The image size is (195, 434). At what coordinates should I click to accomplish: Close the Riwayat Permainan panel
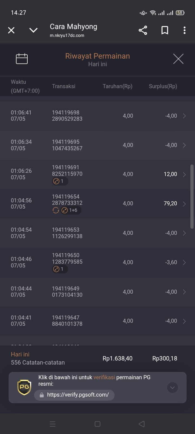pos(178,59)
